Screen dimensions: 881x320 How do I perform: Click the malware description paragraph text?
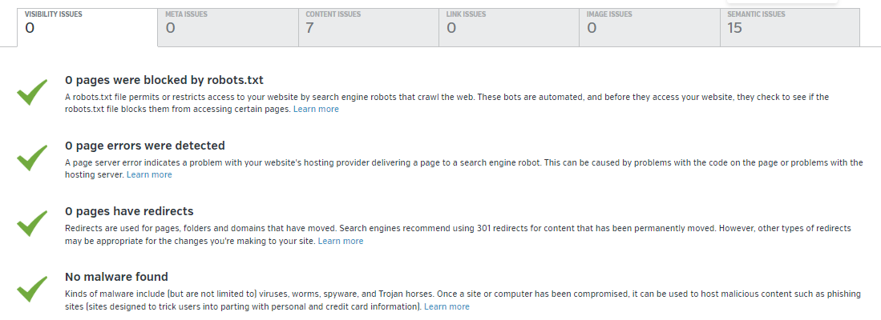coord(463,294)
